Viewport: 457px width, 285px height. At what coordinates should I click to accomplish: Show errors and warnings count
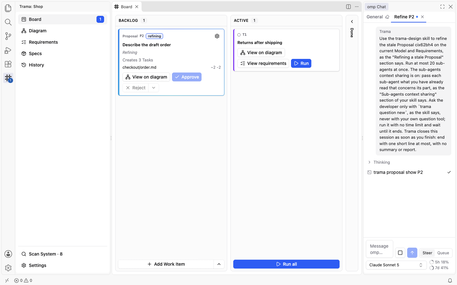pyautogui.click(x=23, y=281)
